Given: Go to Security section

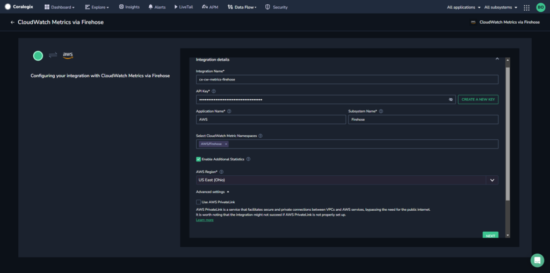Looking at the screenshot, I should click(276, 7).
